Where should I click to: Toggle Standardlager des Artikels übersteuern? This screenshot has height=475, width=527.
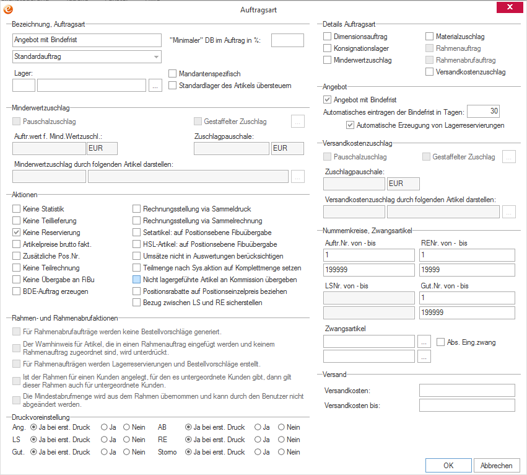[172, 86]
